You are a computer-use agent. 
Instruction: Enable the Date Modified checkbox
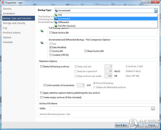(x=50, y=48)
